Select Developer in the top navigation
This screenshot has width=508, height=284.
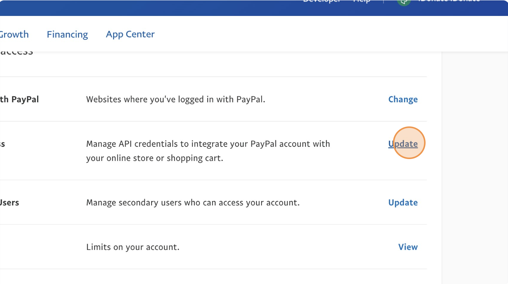(322, 1)
